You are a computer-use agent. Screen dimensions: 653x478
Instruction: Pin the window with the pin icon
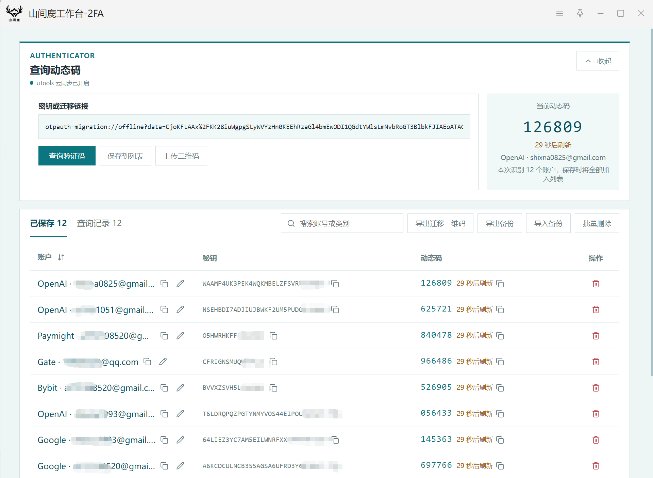click(580, 13)
